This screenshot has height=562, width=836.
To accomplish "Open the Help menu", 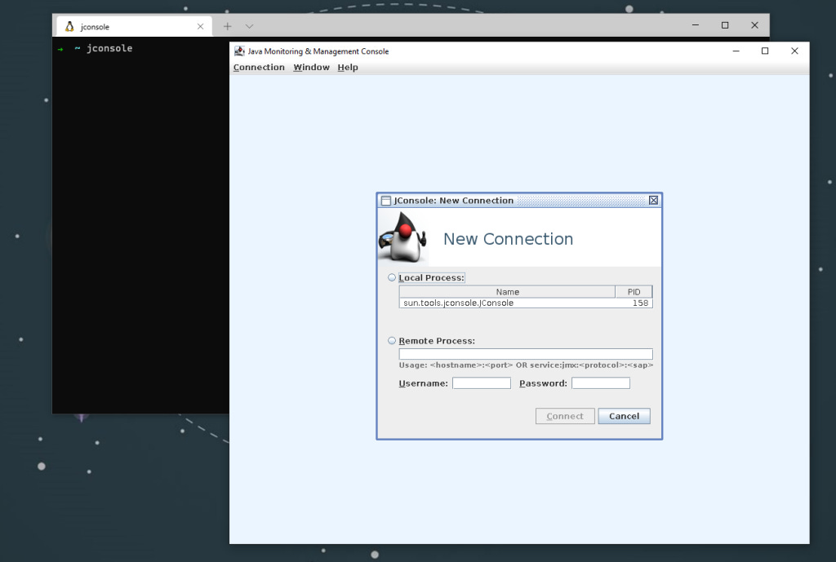I will [x=348, y=67].
